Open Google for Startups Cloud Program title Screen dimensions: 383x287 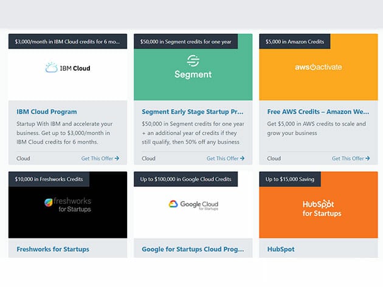coord(193,249)
